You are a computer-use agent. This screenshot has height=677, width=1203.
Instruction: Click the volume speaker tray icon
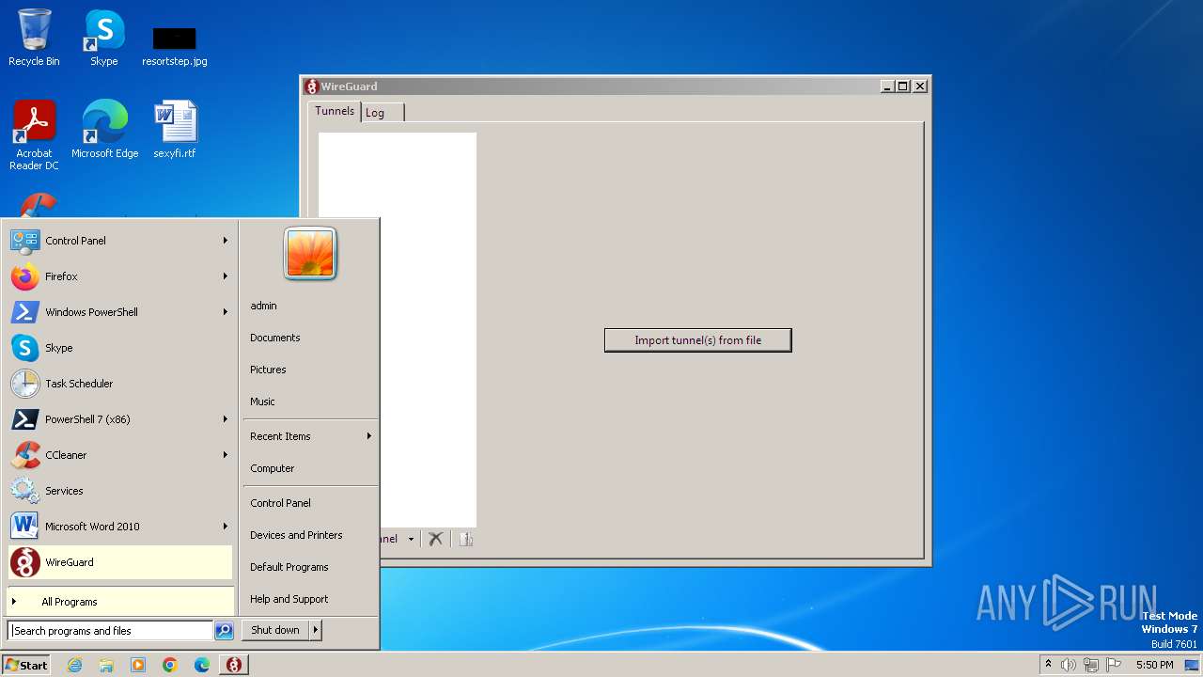(x=1069, y=665)
